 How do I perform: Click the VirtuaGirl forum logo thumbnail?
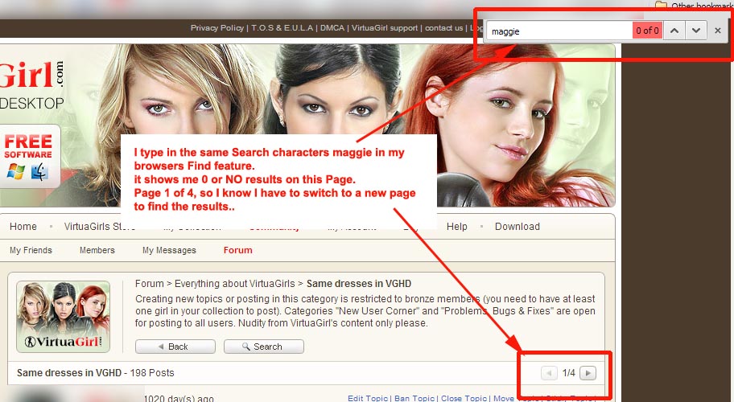click(x=63, y=317)
